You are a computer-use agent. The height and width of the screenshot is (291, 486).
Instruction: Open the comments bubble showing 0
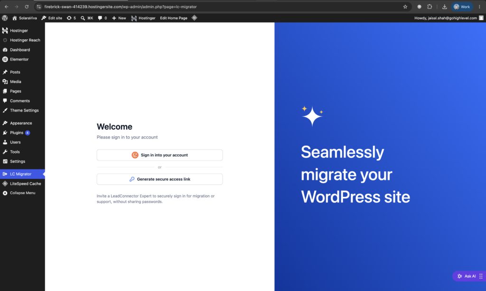[x=103, y=18]
